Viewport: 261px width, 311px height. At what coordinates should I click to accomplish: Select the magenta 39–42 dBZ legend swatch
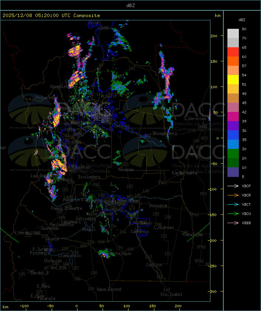click(x=233, y=117)
